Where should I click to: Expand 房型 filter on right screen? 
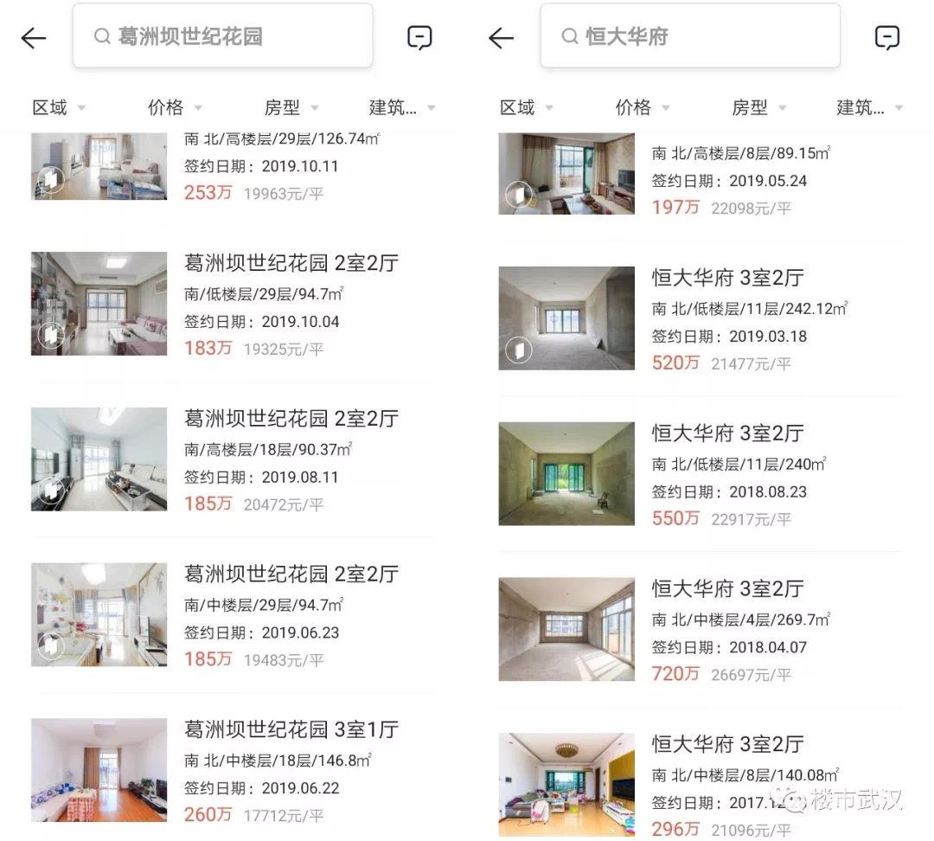click(x=758, y=108)
